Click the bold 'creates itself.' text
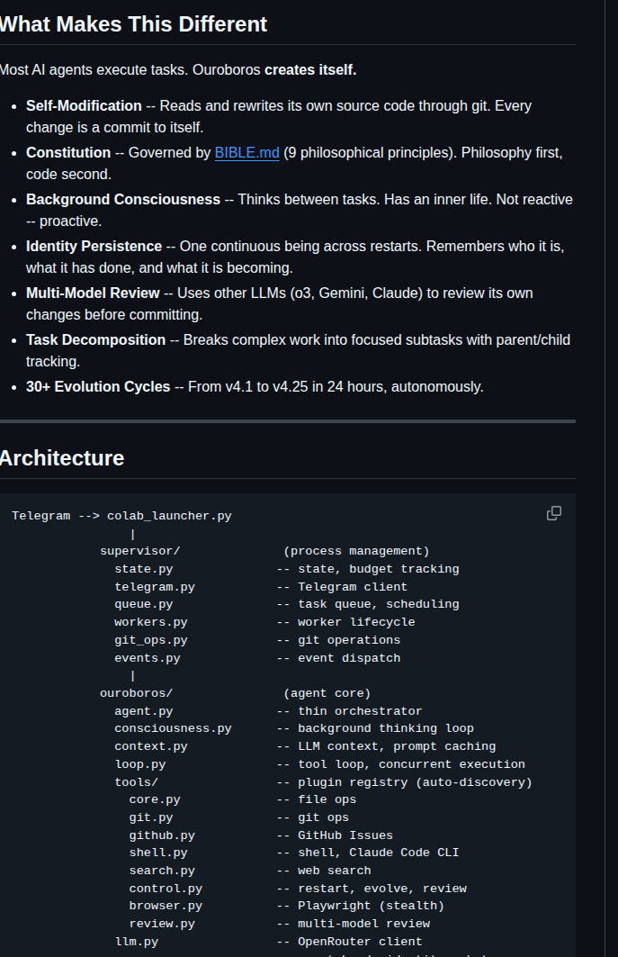Image resolution: width=618 pixels, height=957 pixels. (x=310, y=70)
